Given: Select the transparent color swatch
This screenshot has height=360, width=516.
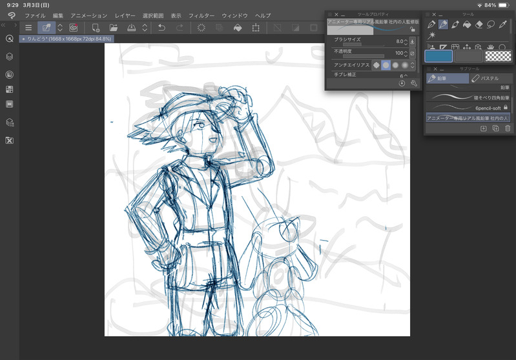Looking at the screenshot, I should click(497, 56).
